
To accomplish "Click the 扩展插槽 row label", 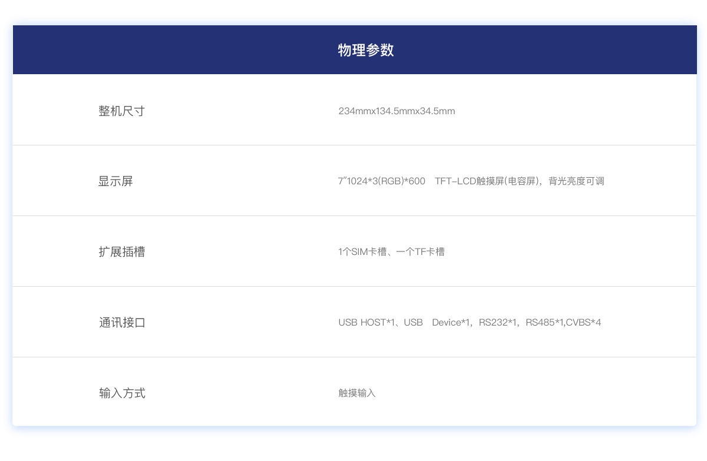I will pyautogui.click(x=121, y=252).
